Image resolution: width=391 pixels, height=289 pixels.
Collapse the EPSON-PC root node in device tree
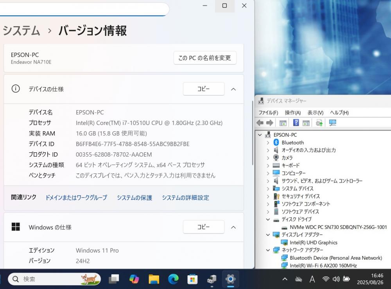coord(260,135)
